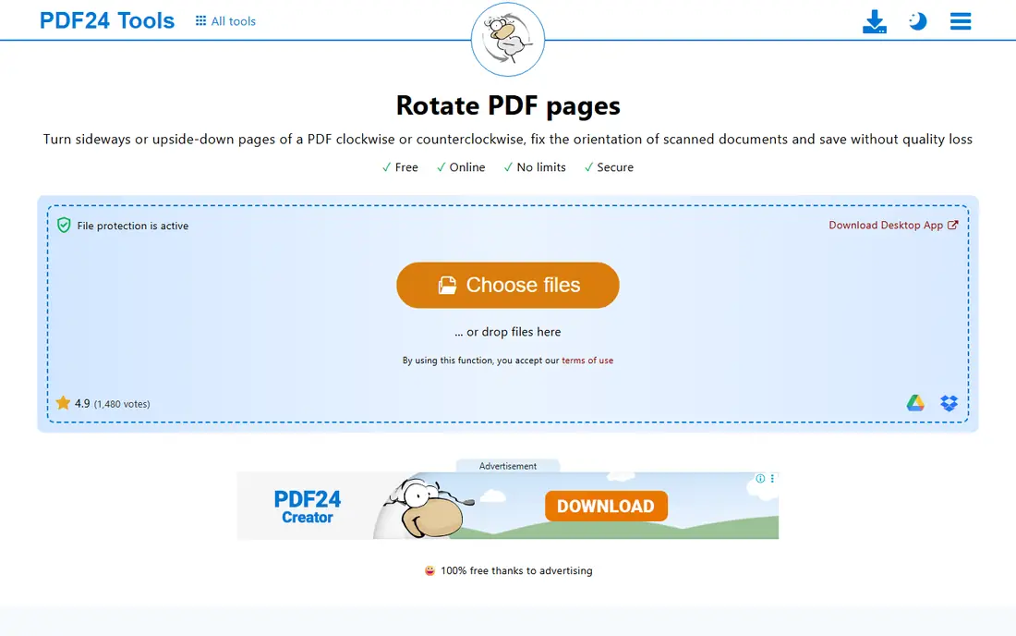Click the '... or drop files here' text
Screen dimensions: 1016x636
[x=507, y=332]
